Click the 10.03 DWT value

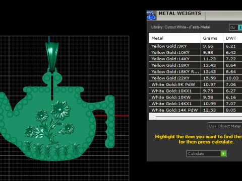(232, 78)
